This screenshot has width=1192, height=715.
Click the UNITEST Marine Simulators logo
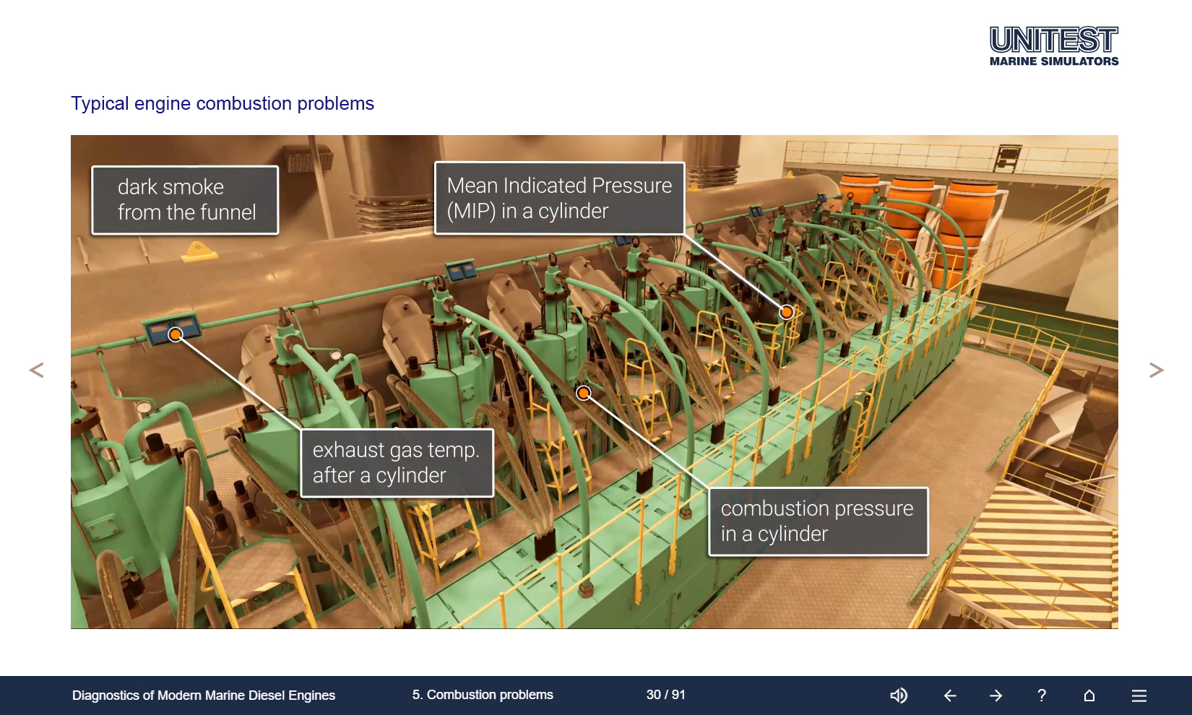click(1053, 46)
